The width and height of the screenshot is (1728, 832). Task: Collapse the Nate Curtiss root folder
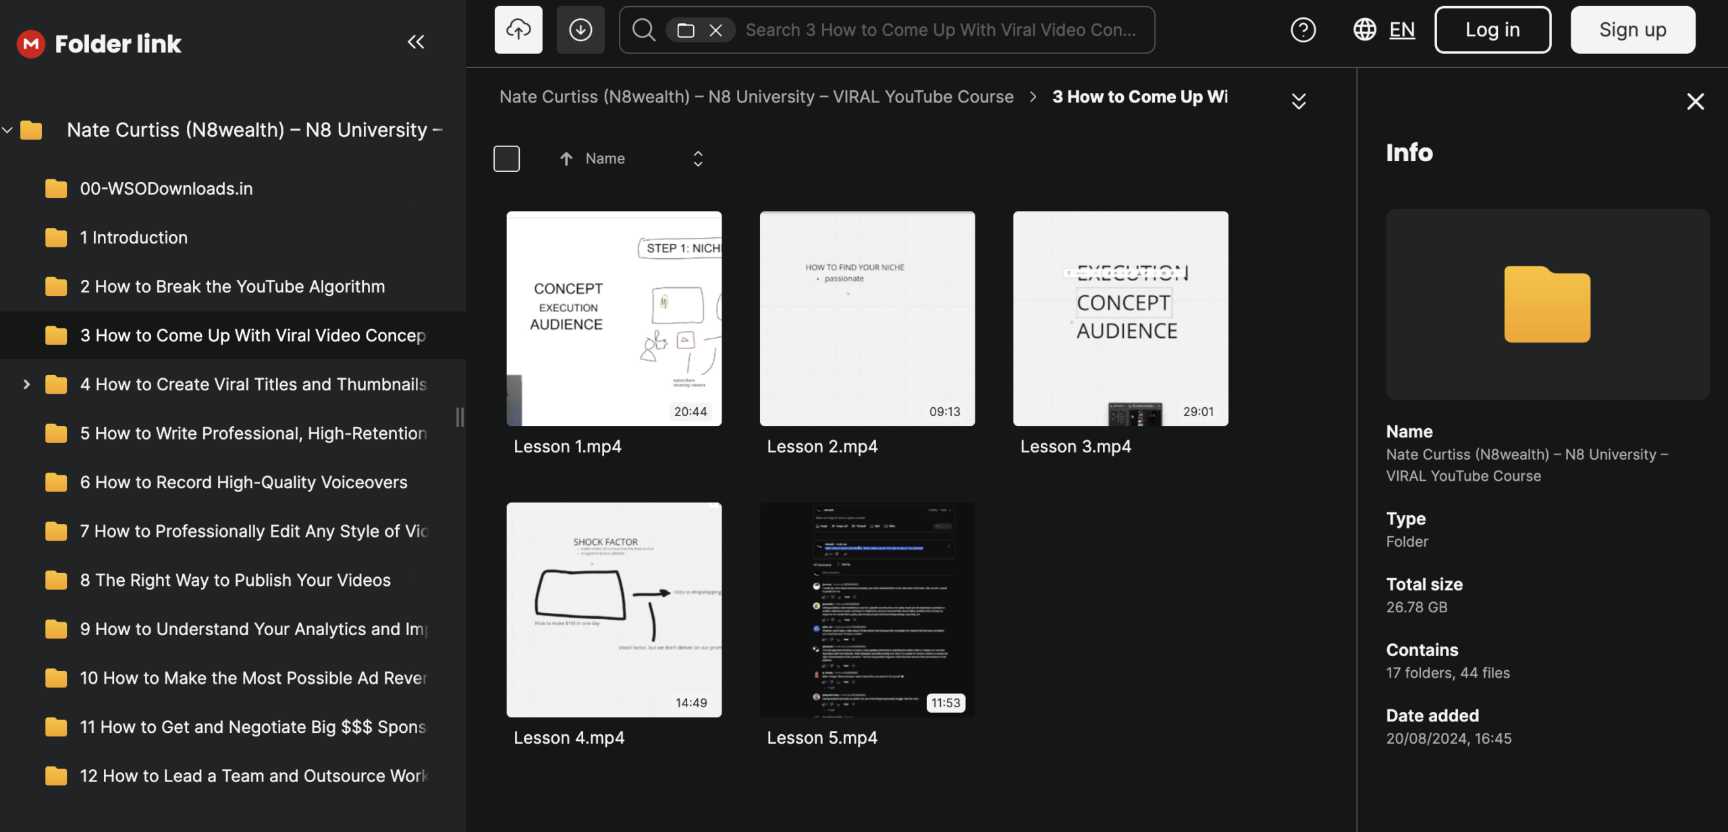coord(8,129)
